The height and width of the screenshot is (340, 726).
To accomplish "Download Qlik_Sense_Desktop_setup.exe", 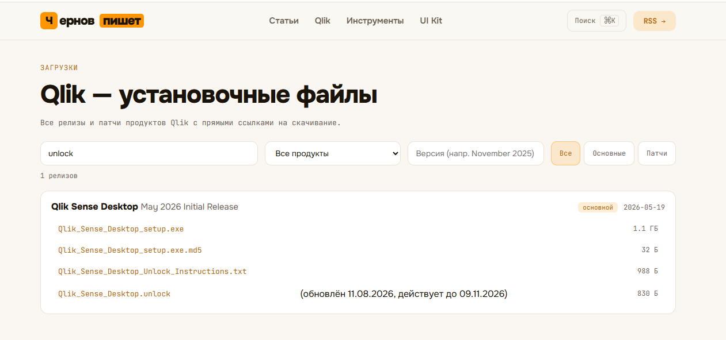I will (121, 229).
